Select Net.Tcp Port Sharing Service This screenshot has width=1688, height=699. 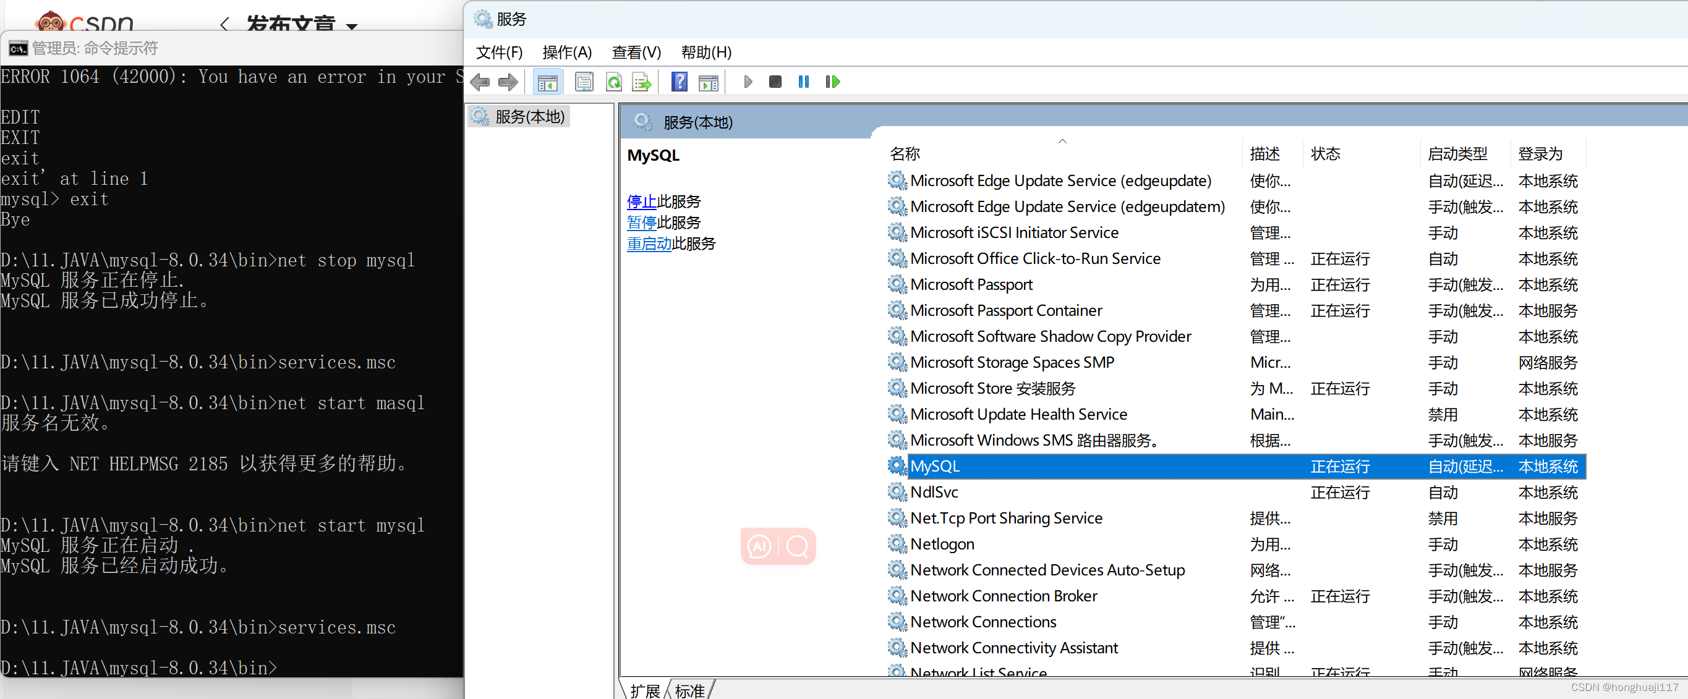(1236, 518)
